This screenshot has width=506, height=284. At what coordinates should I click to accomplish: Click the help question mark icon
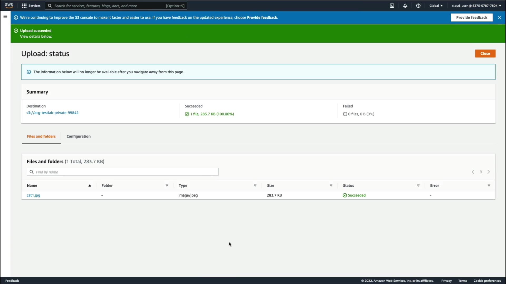click(x=418, y=6)
